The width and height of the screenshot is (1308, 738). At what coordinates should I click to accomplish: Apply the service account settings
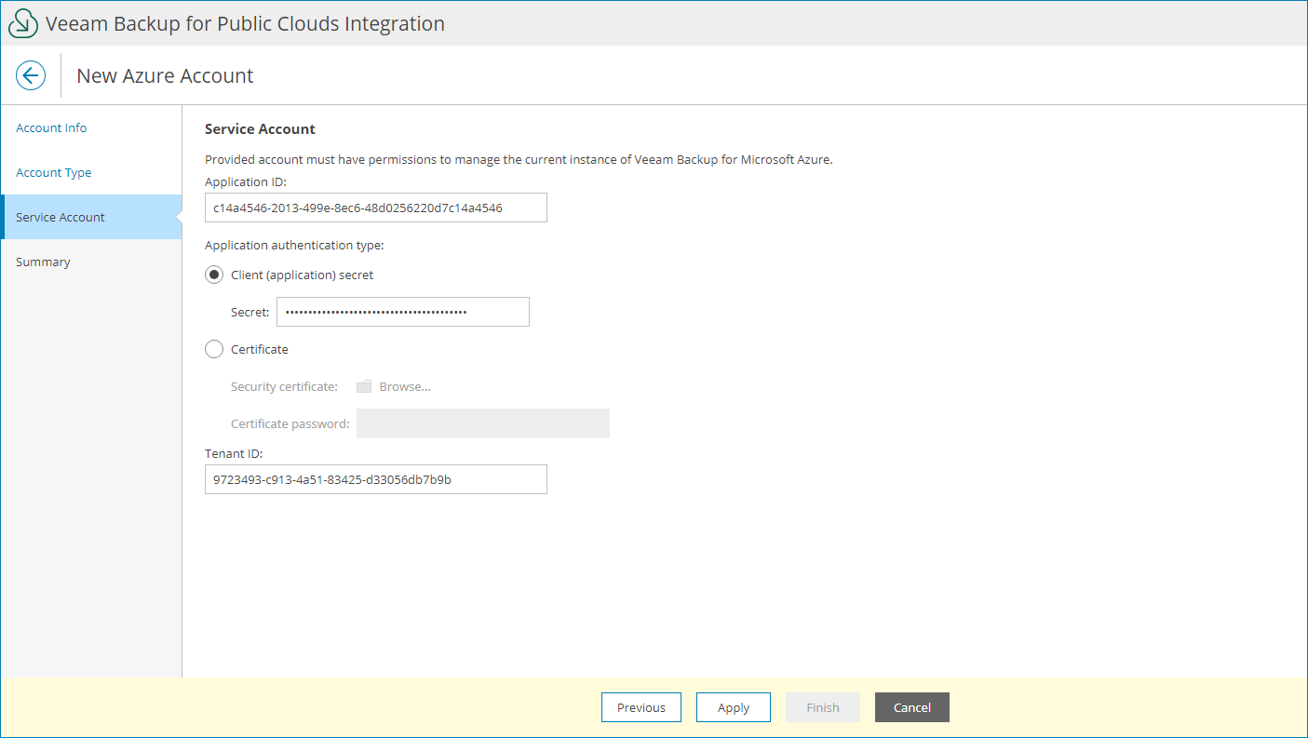coord(733,707)
